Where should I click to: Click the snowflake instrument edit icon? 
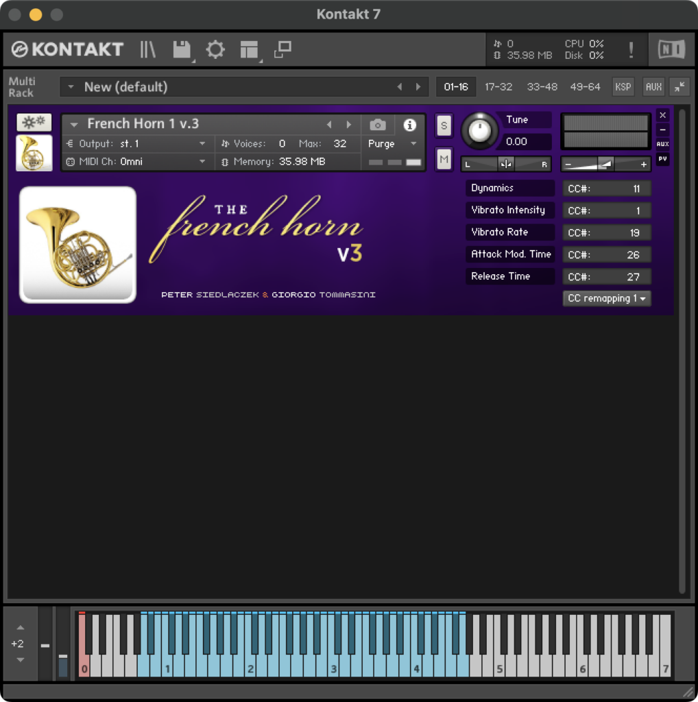point(34,122)
